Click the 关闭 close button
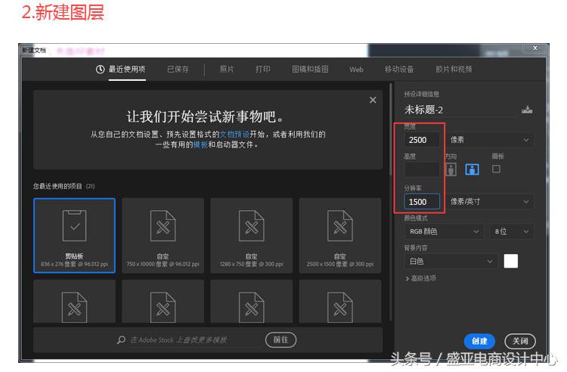This screenshot has height=372, width=567. (x=520, y=341)
